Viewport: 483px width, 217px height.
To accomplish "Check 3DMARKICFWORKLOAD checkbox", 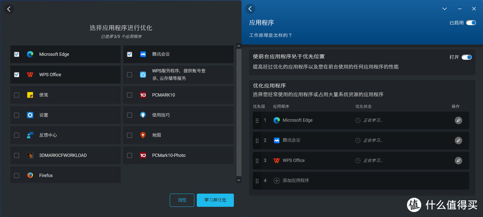I will coord(17,155).
